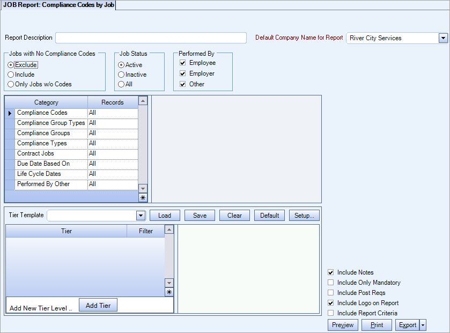Open the Default Company Name dropdown
This screenshot has height=333, width=450.
443,38
